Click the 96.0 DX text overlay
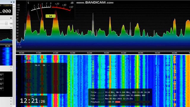Viewport: 190px width, 107px height. 42,65
